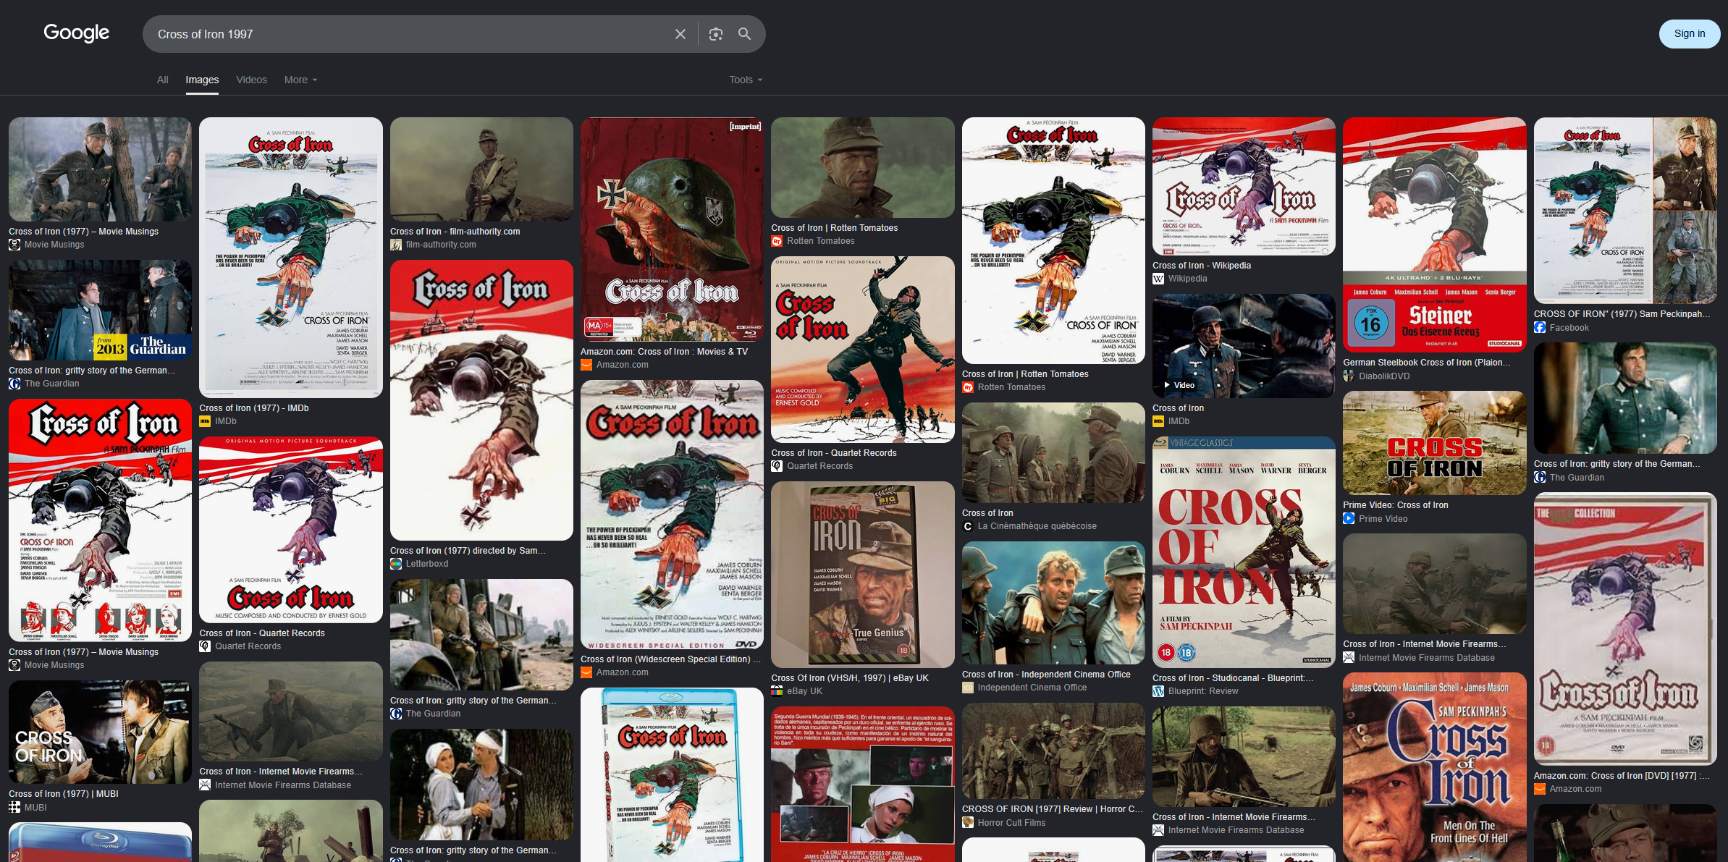Open the Movie Musings poster with cast portraits
This screenshot has width=1728, height=862.
[x=100, y=520]
